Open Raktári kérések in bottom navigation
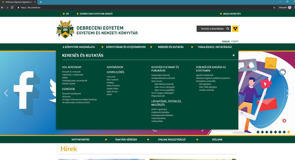Screen dimensions: 295x160 [x=126, y=140]
